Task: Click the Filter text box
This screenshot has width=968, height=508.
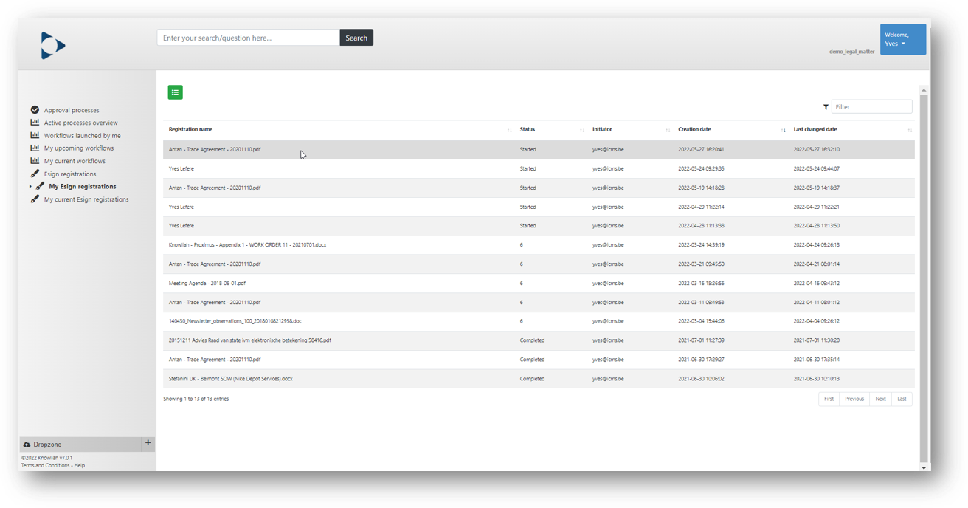Action: pyautogui.click(x=871, y=107)
